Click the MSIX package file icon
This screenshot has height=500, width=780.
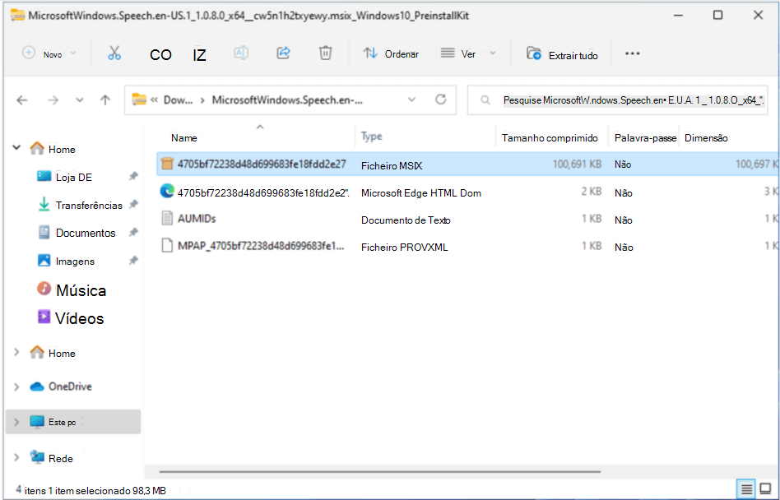(x=167, y=164)
